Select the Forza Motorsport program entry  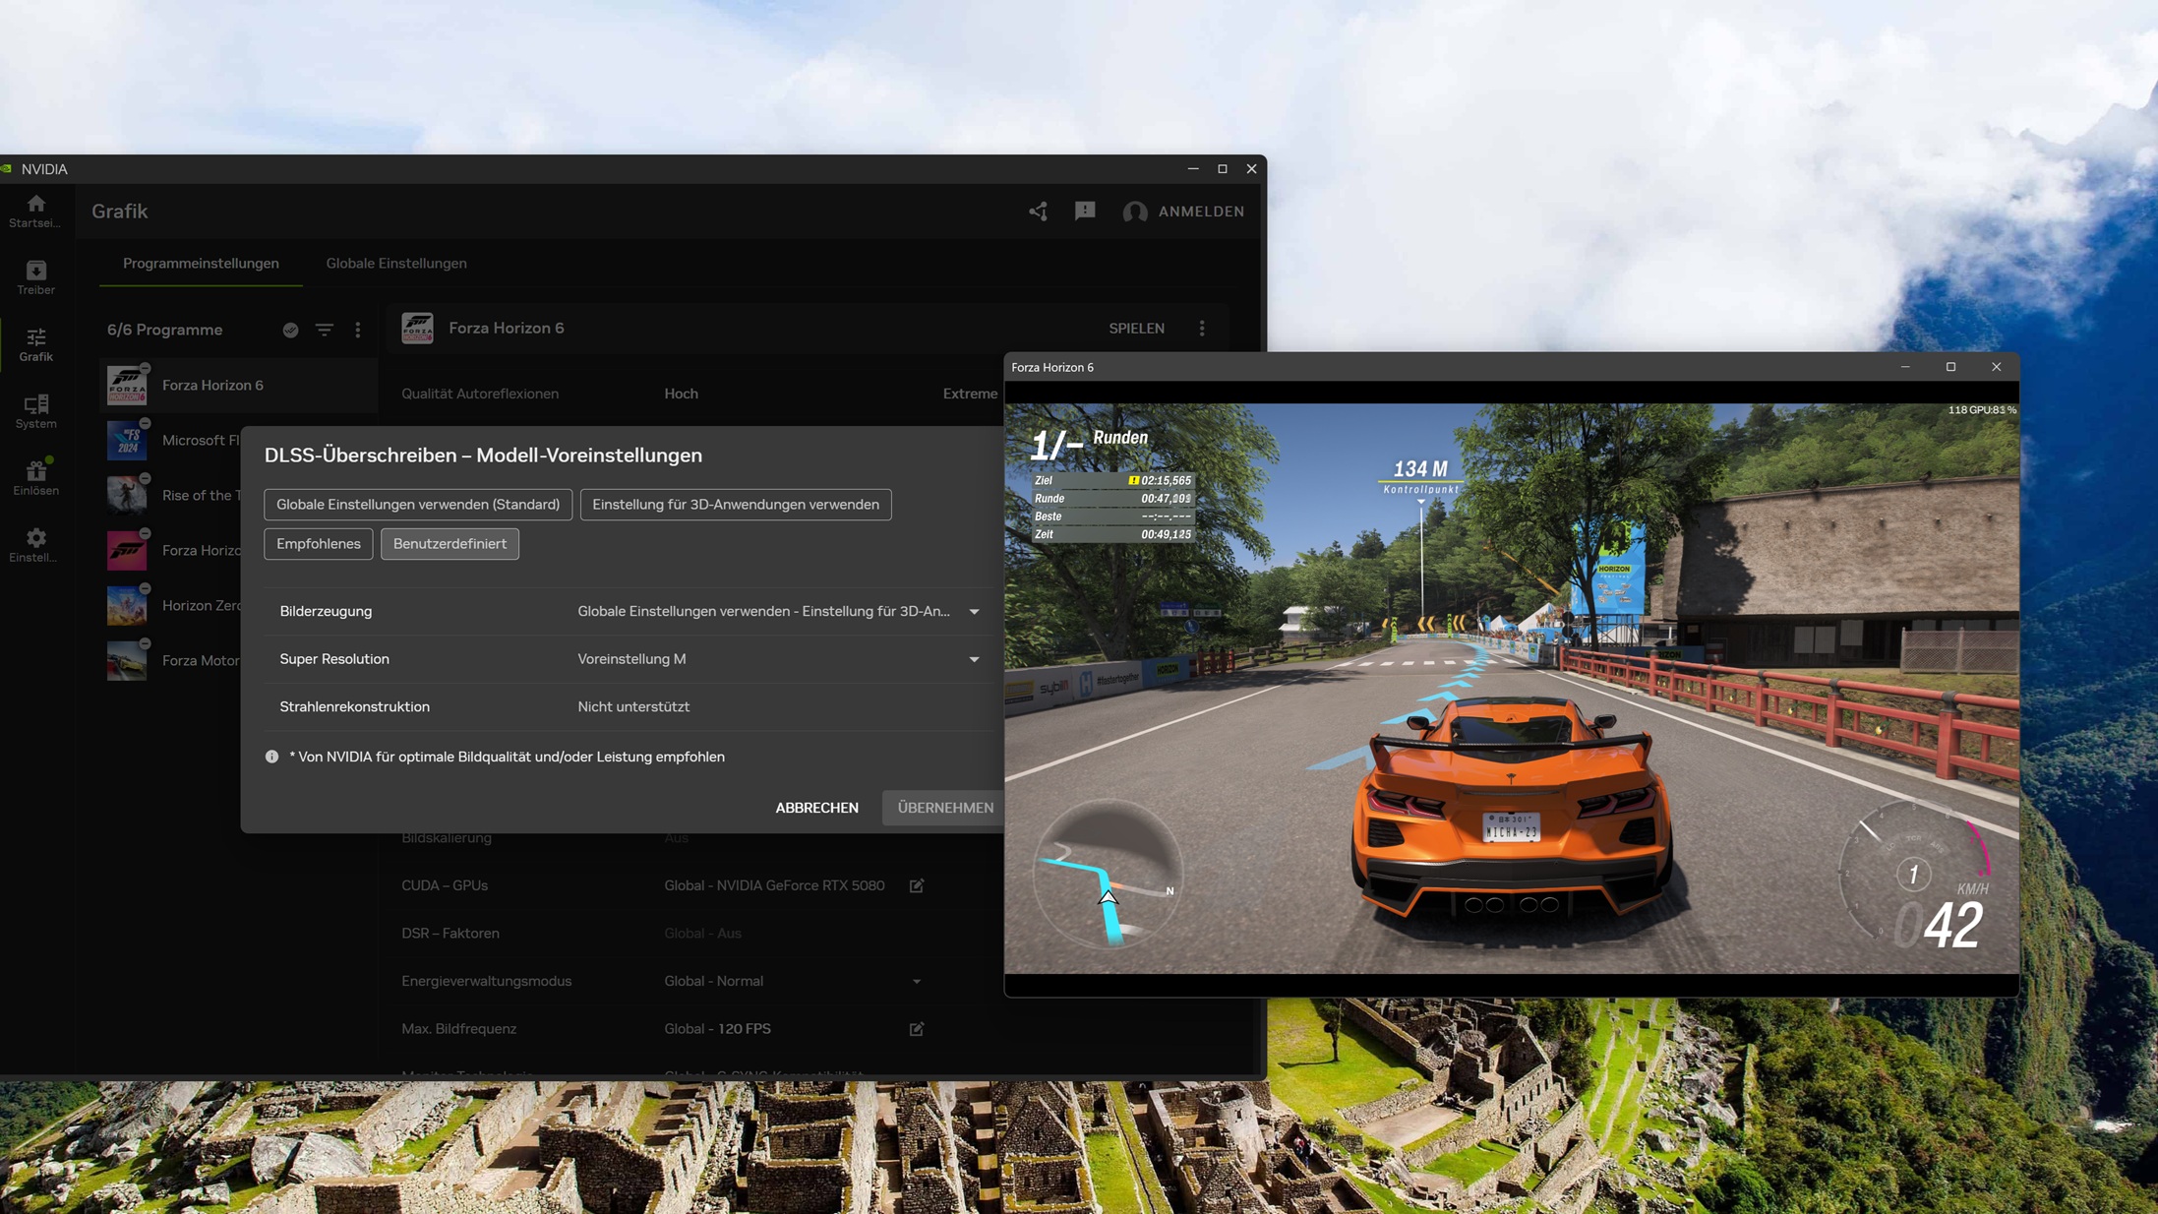[172, 661]
